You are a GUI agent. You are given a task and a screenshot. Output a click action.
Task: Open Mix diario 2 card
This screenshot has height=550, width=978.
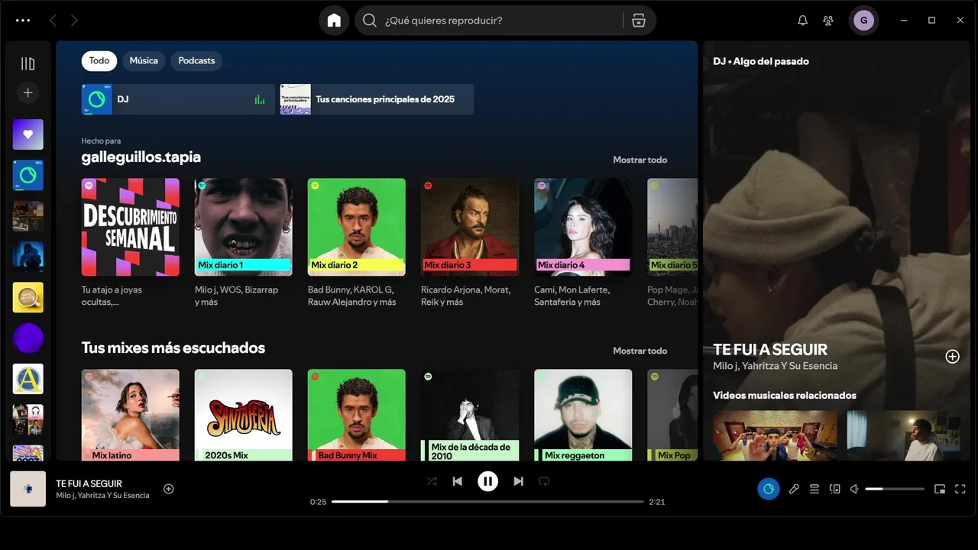coord(357,243)
